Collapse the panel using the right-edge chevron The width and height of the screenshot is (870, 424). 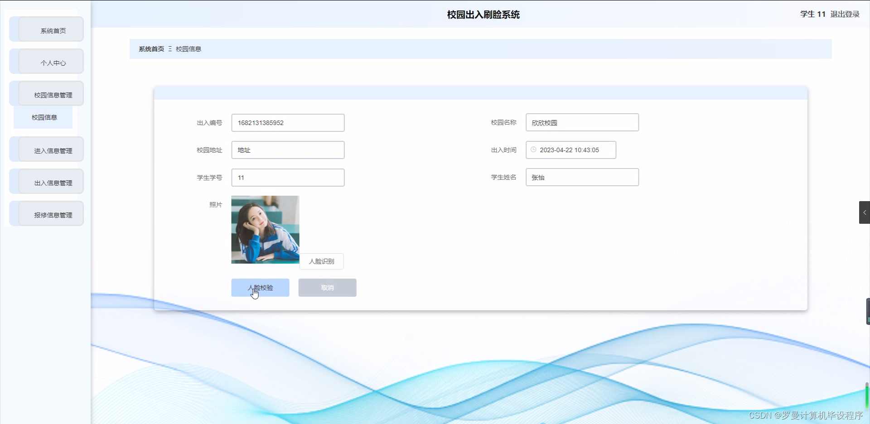(865, 212)
